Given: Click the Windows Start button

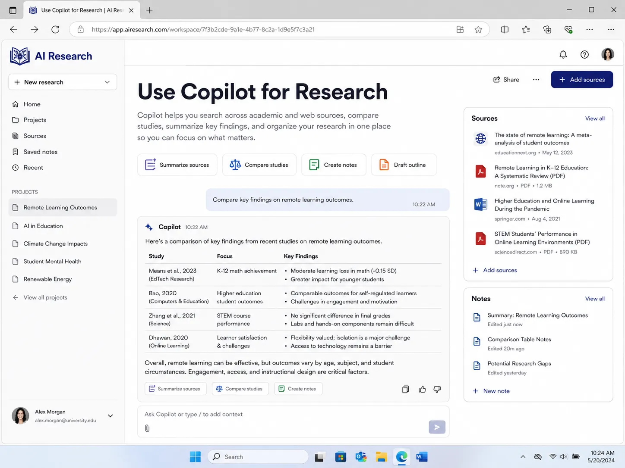Looking at the screenshot, I should coord(195,457).
